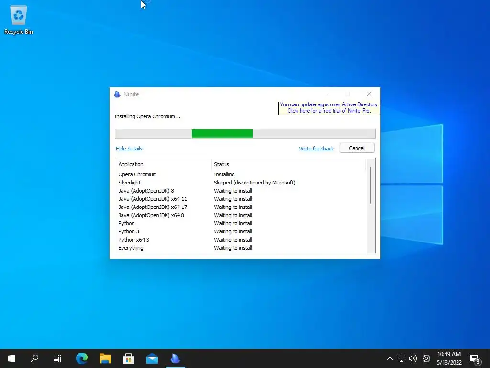Click the Installing status of Opera Chromium
The height and width of the screenshot is (368, 490).
[224, 174]
